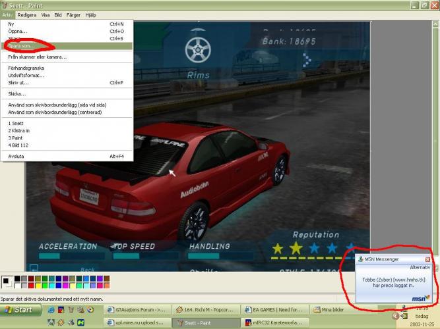Select 'Öppna...' in the file menu
This screenshot has height=329, width=440.
16,31
